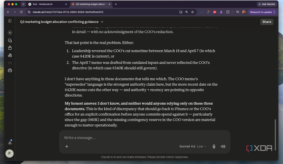
Task: Go back in browser history
Action: click(x=8, y=12)
